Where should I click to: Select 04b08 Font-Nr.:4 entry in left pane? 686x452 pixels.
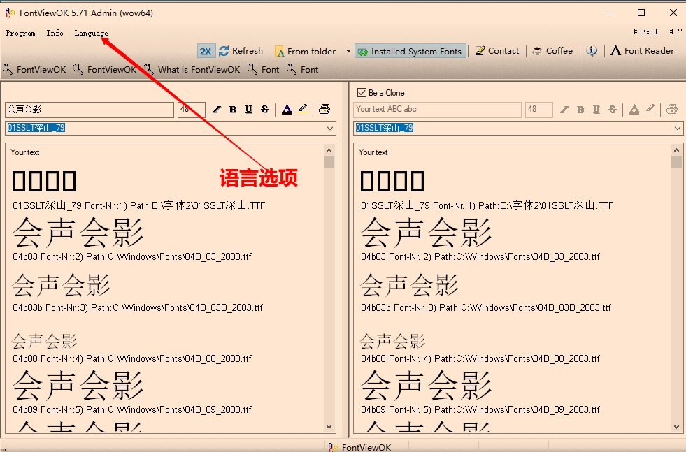[x=132, y=359]
